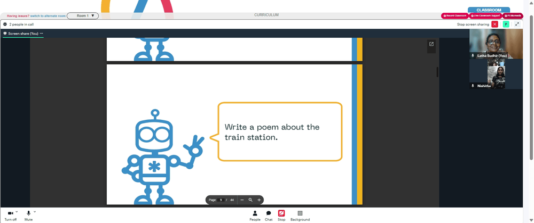Click the total page count 44
The image size is (534, 223).
point(232,200)
